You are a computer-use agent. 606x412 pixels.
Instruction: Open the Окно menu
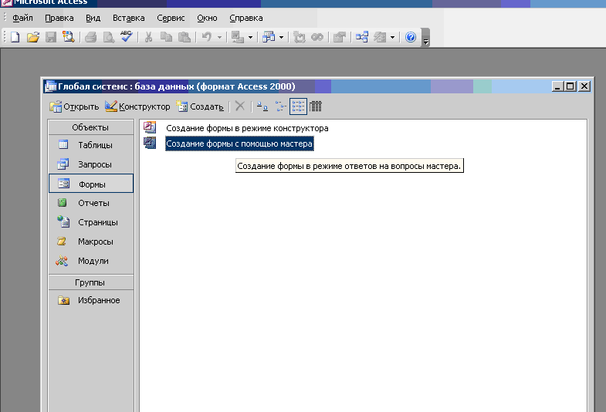click(207, 19)
